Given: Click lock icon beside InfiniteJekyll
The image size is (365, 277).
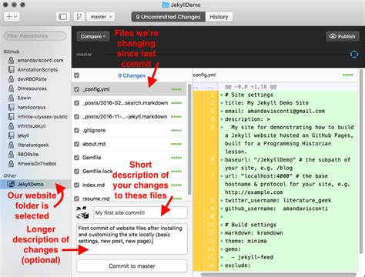Looking at the screenshot, I should coord(11,126).
